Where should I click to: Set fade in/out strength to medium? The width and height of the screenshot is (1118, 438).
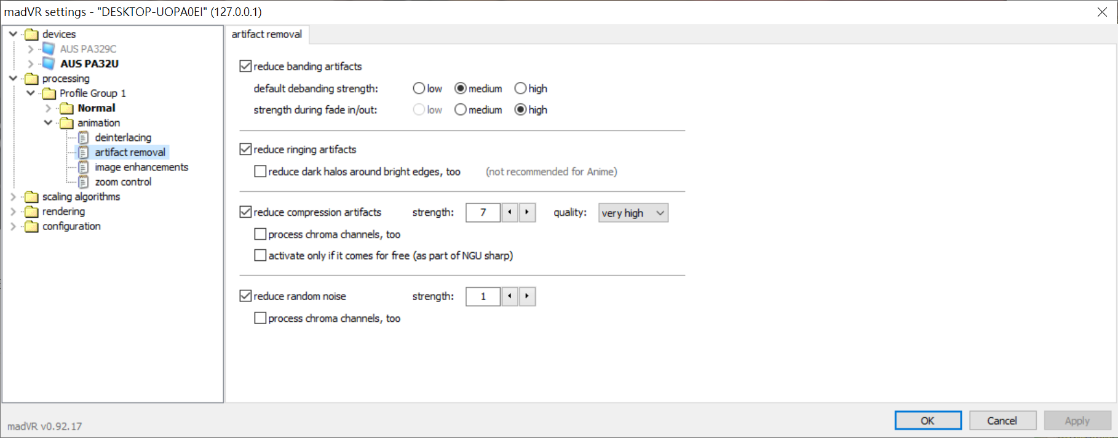tap(461, 109)
